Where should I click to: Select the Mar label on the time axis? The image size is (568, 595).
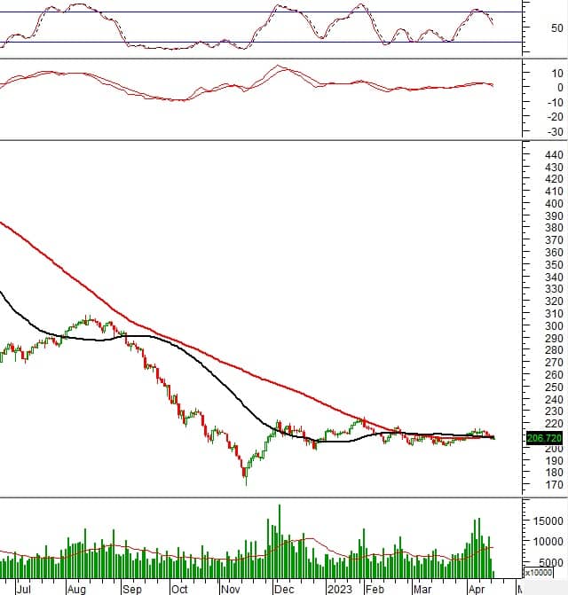(x=422, y=589)
